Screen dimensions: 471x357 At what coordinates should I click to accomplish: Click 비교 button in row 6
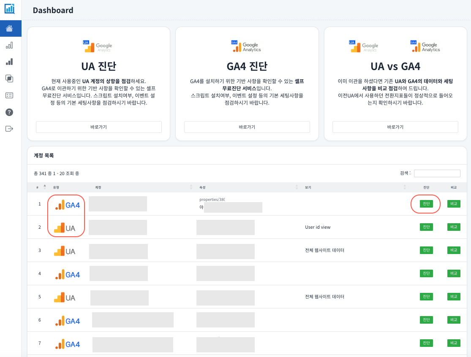coord(454,320)
